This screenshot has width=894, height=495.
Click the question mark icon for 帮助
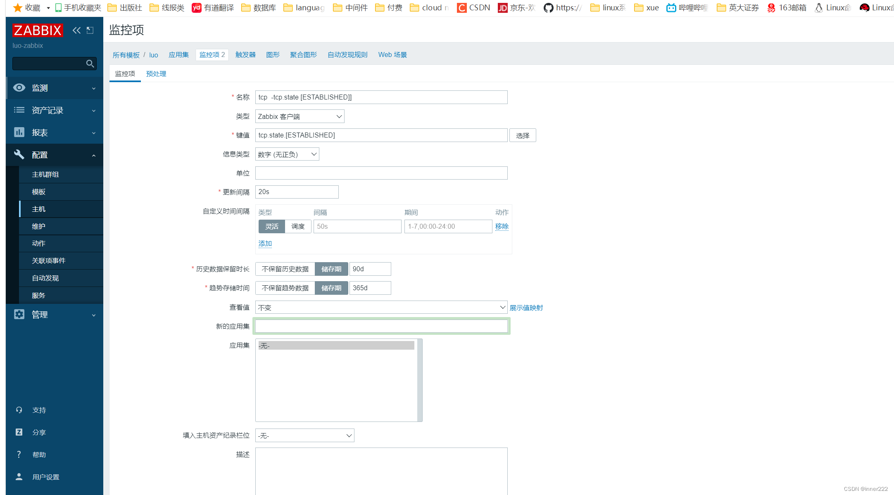(19, 455)
